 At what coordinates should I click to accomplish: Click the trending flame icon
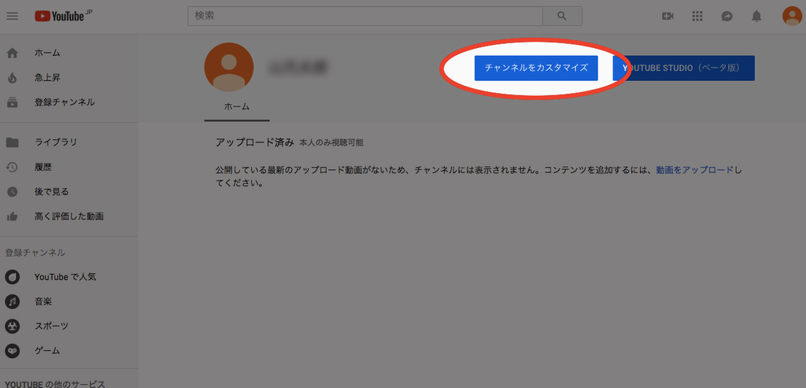(x=12, y=78)
